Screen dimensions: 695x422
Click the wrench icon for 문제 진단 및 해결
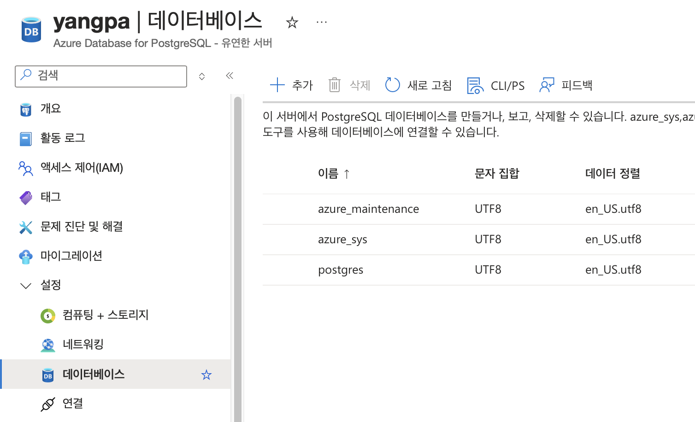point(26,227)
